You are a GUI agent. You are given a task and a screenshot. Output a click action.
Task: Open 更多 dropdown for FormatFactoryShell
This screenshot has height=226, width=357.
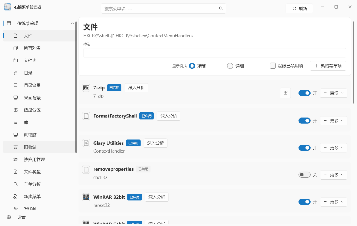click(334, 121)
